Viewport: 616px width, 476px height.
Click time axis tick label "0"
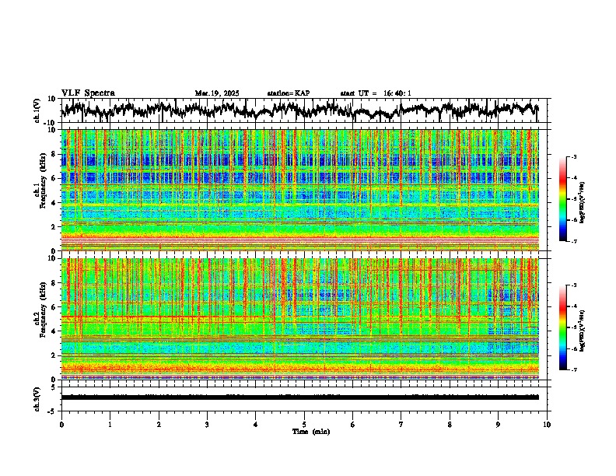pos(61,425)
